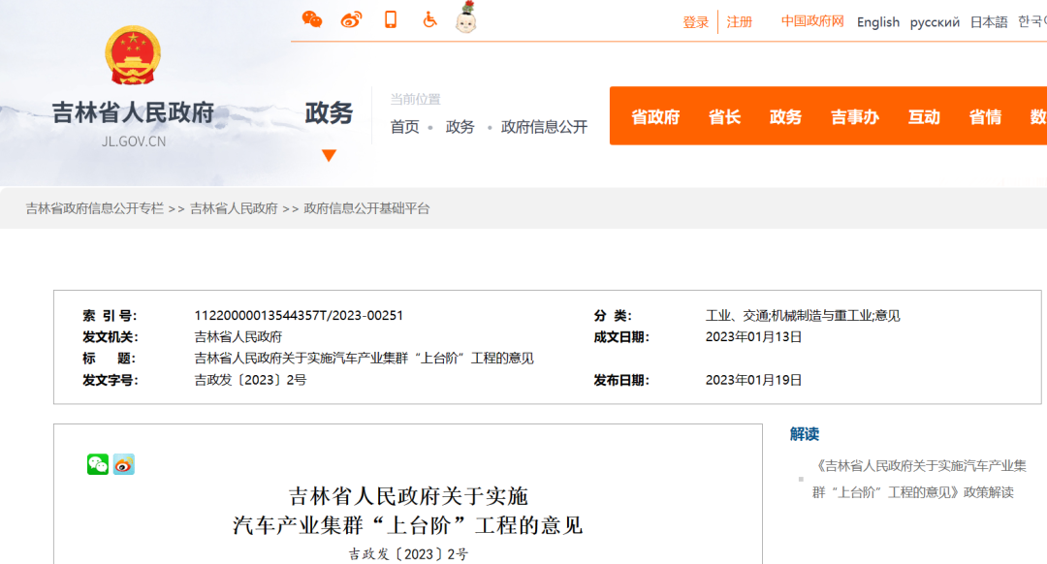
Task: Click 吉林省政府信息公开专栏 breadcrumb link
Action: tap(95, 208)
